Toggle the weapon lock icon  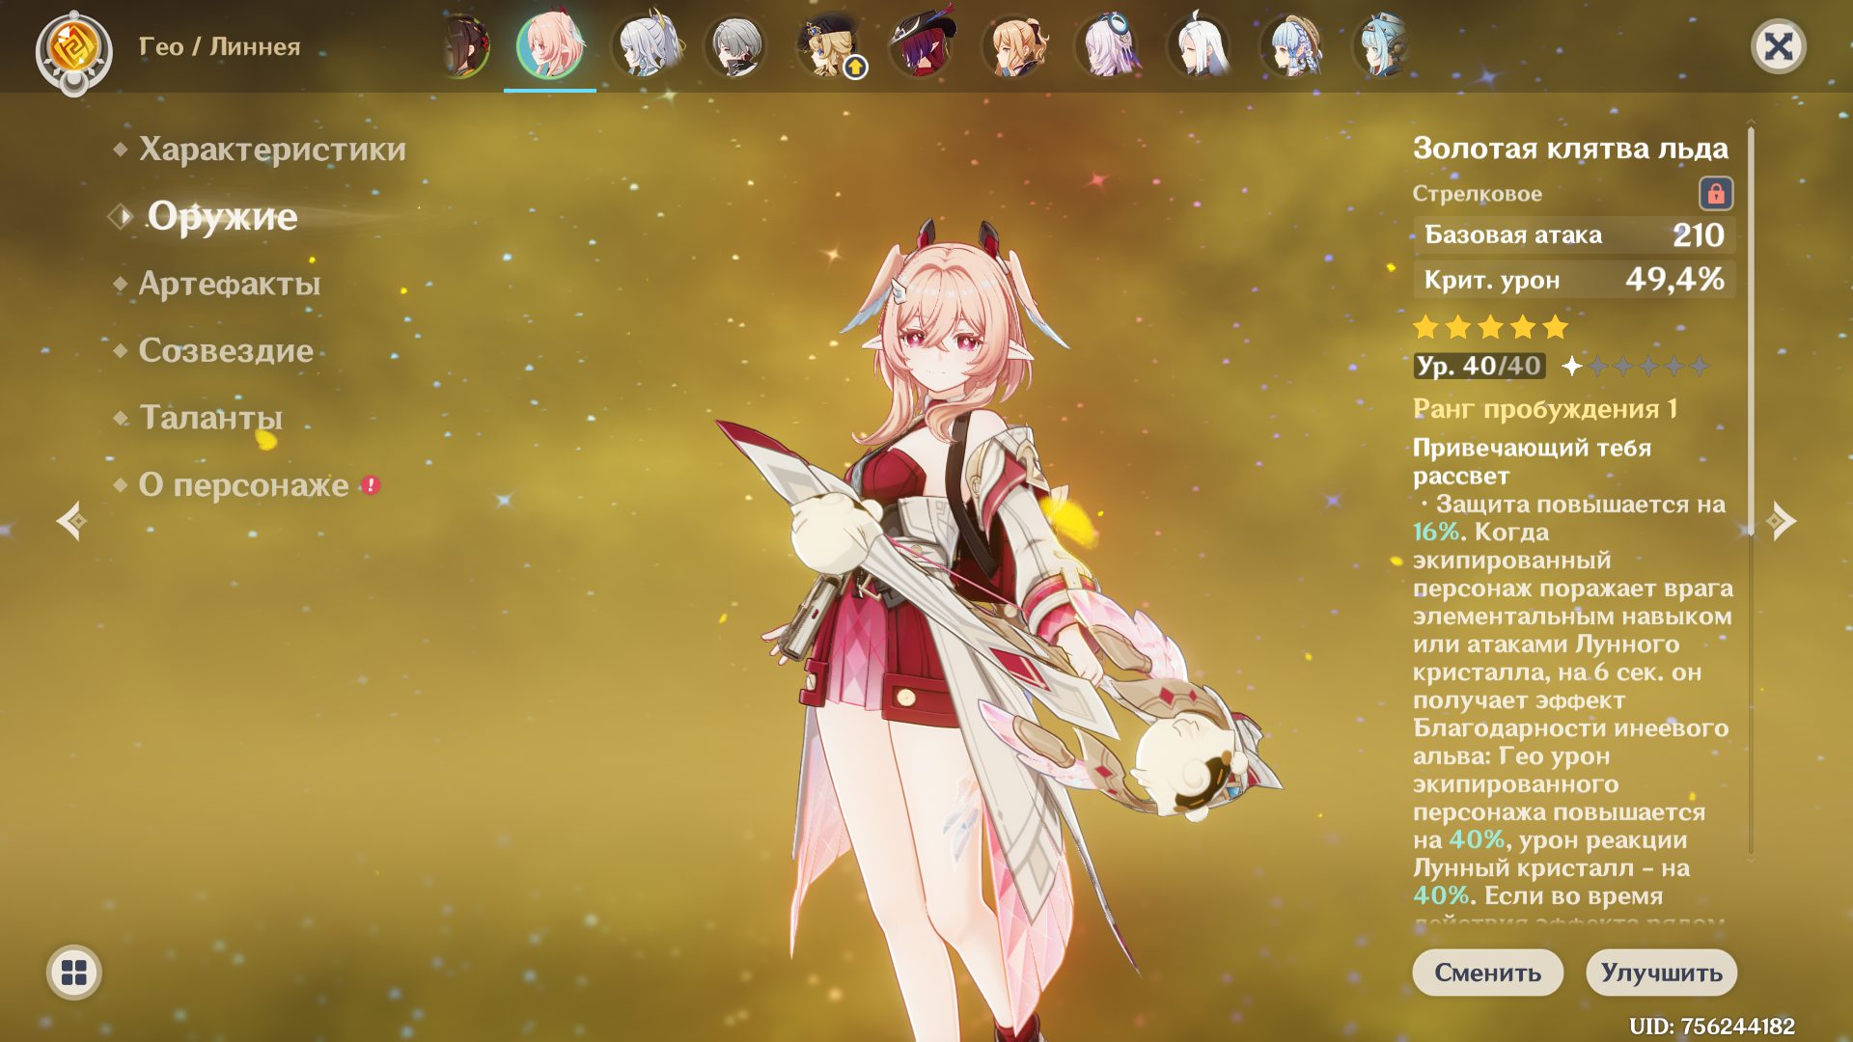pyautogui.click(x=1716, y=194)
